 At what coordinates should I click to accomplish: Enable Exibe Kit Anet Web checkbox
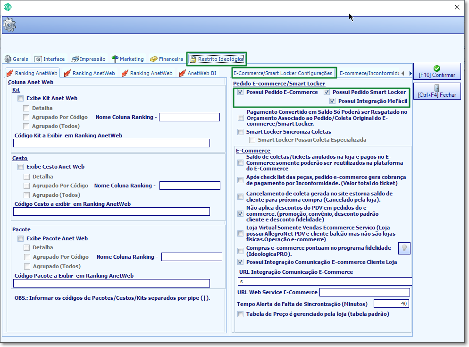click(21, 99)
